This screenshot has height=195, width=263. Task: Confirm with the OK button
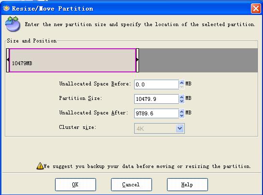[x=75, y=184]
